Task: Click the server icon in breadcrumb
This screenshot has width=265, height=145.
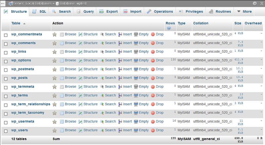Action: [x=11, y=4]
